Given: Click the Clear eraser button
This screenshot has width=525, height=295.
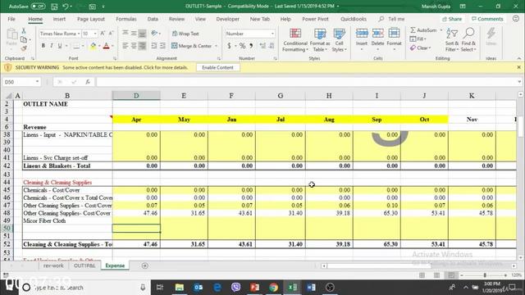Looking at the screenshot, I should coord(420,48).
